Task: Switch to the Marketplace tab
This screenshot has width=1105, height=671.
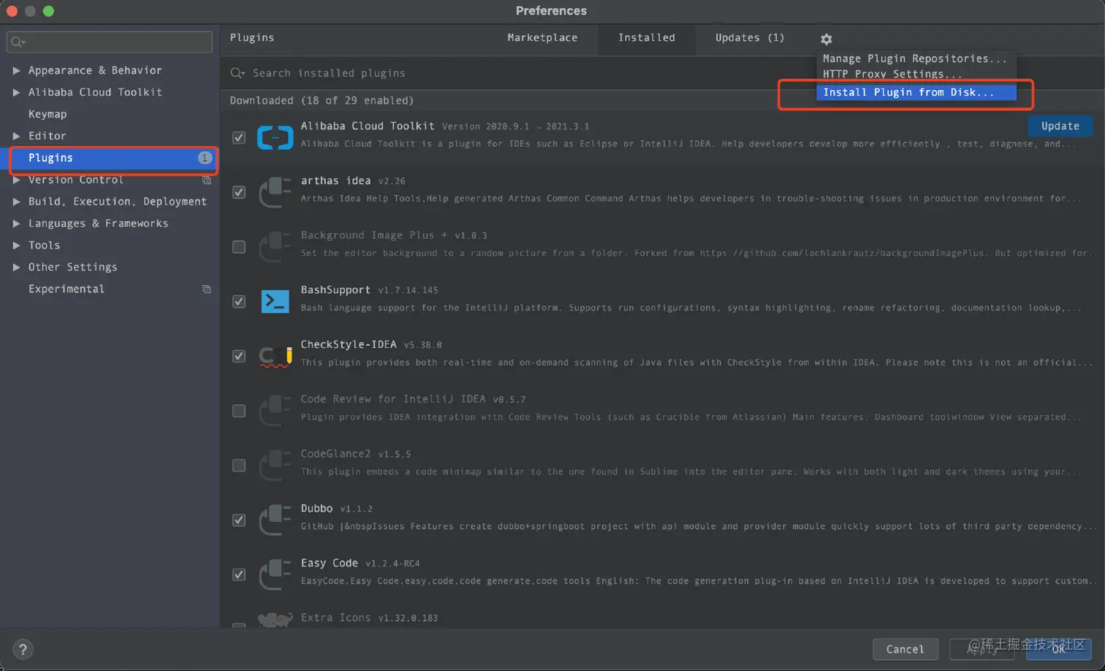Action: (x=542, y=38)
